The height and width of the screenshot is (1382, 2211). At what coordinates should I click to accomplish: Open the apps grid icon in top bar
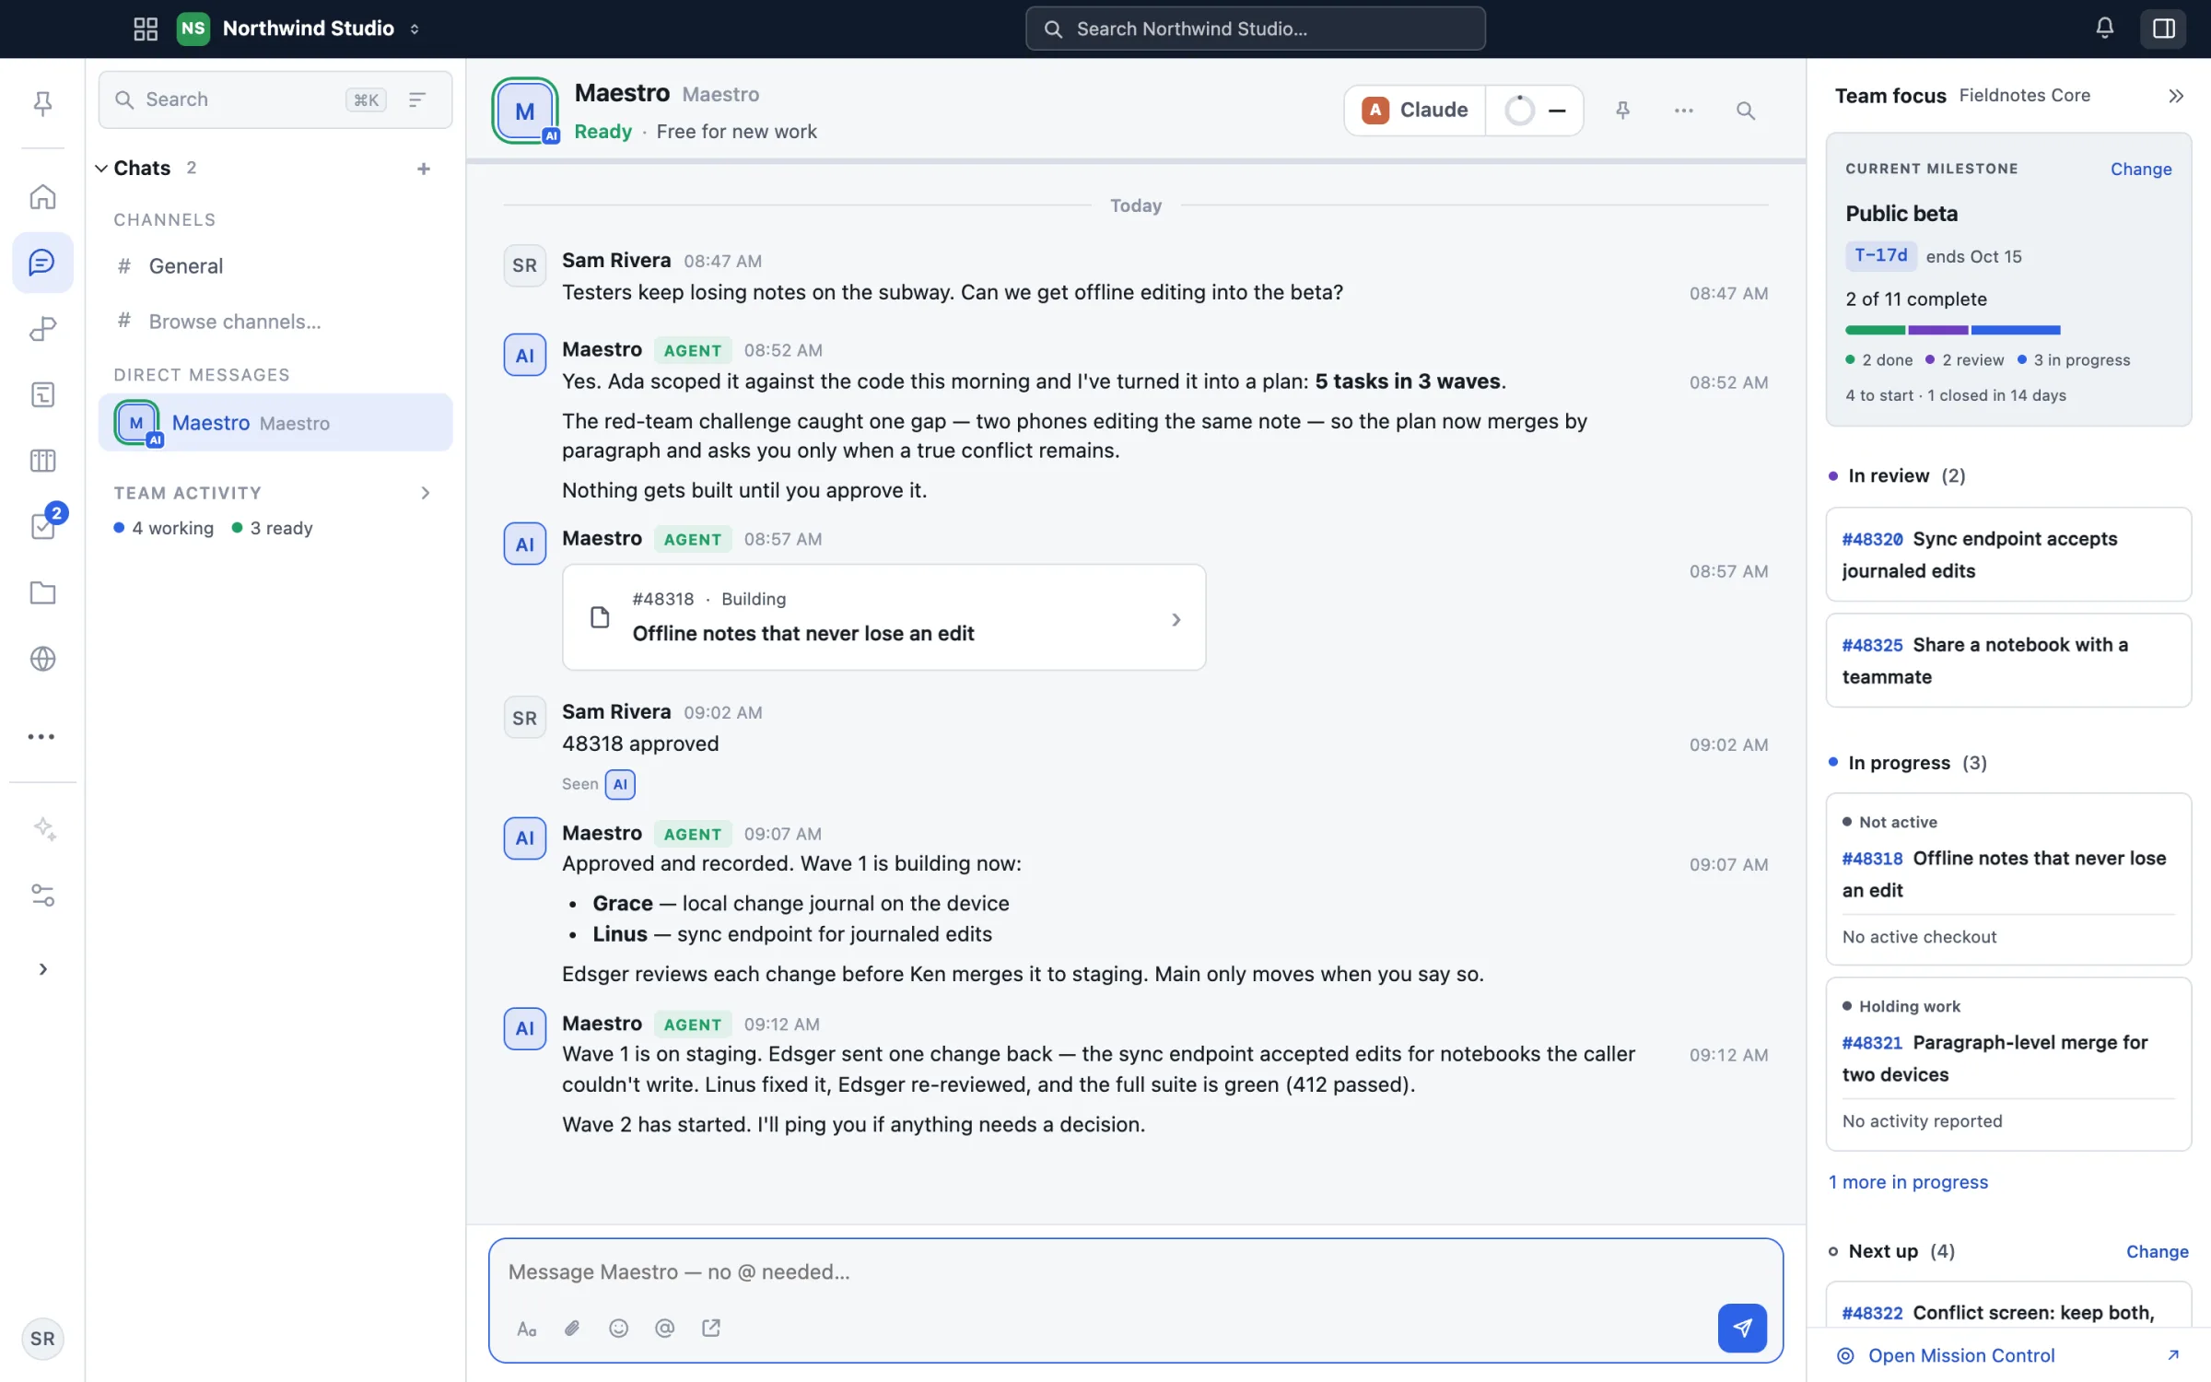[146, 29]
